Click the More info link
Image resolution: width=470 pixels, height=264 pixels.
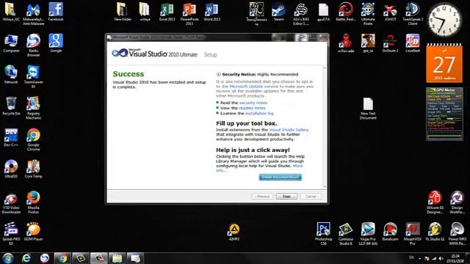(297, 166)
